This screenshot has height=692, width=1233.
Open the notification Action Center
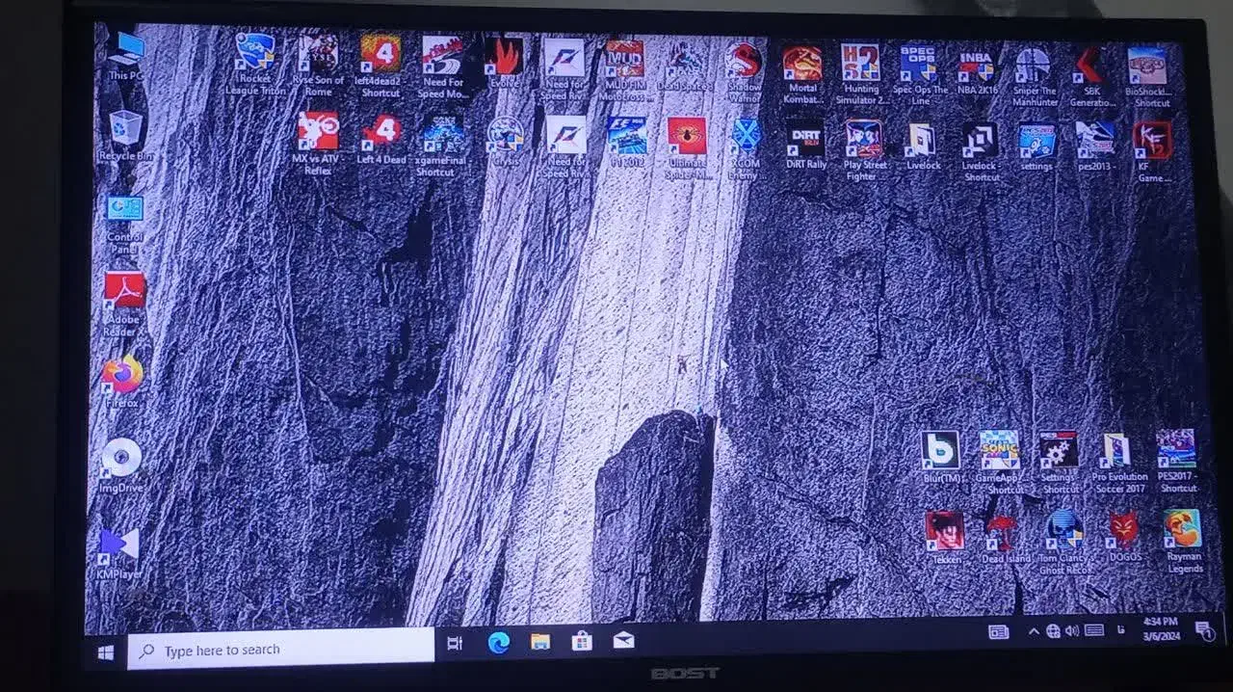point(1204,631)
